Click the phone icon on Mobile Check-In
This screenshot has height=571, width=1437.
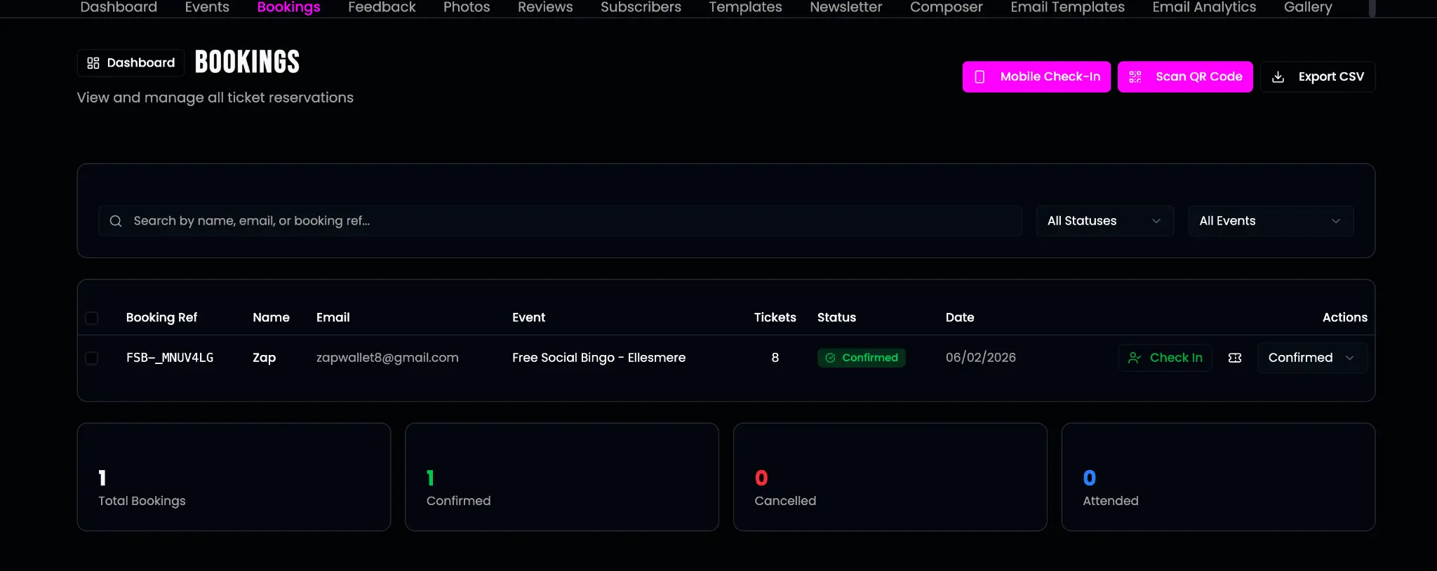tap(980, 77)
